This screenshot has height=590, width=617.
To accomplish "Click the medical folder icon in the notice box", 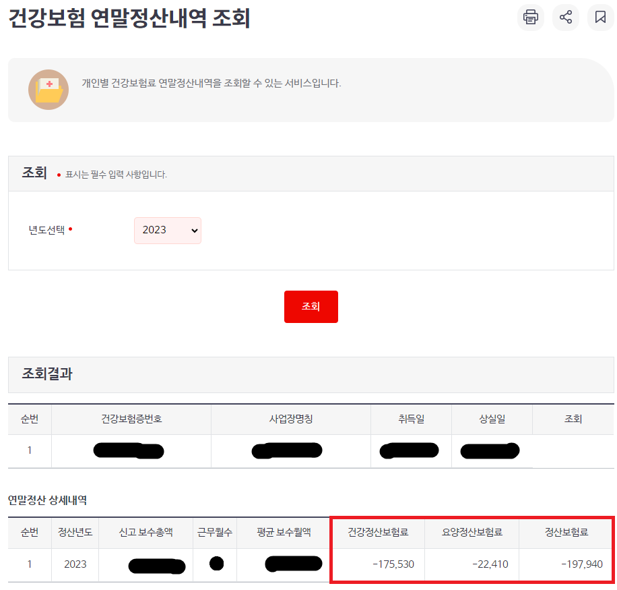I will tap(48, 90).
